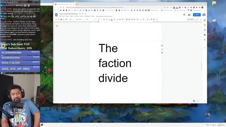This screenshot has width=226, height=127.
Task: Click the Redo icon in Docs toolbar
Action: pos(59,19)
